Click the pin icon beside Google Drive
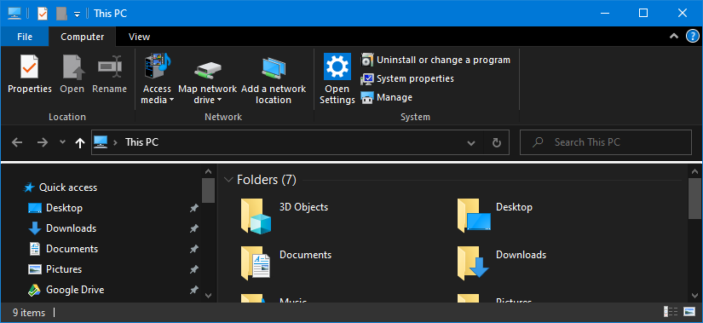 (x=193, y=290)
